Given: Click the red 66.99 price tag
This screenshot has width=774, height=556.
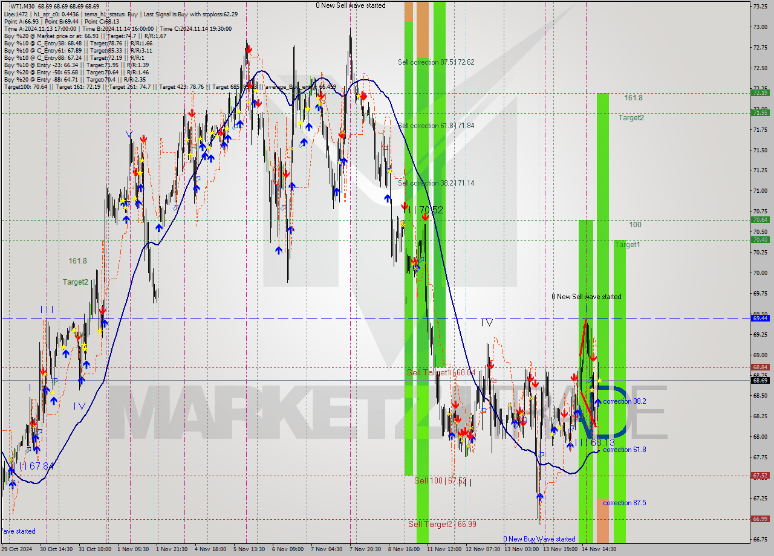Looking at the screenshot, I should pyautogui.click(x=760, y=519).
